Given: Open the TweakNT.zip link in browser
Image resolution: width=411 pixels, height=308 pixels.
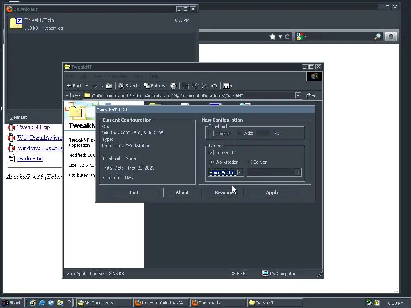Looking at the screenshot, I should (x=34, y=127).
